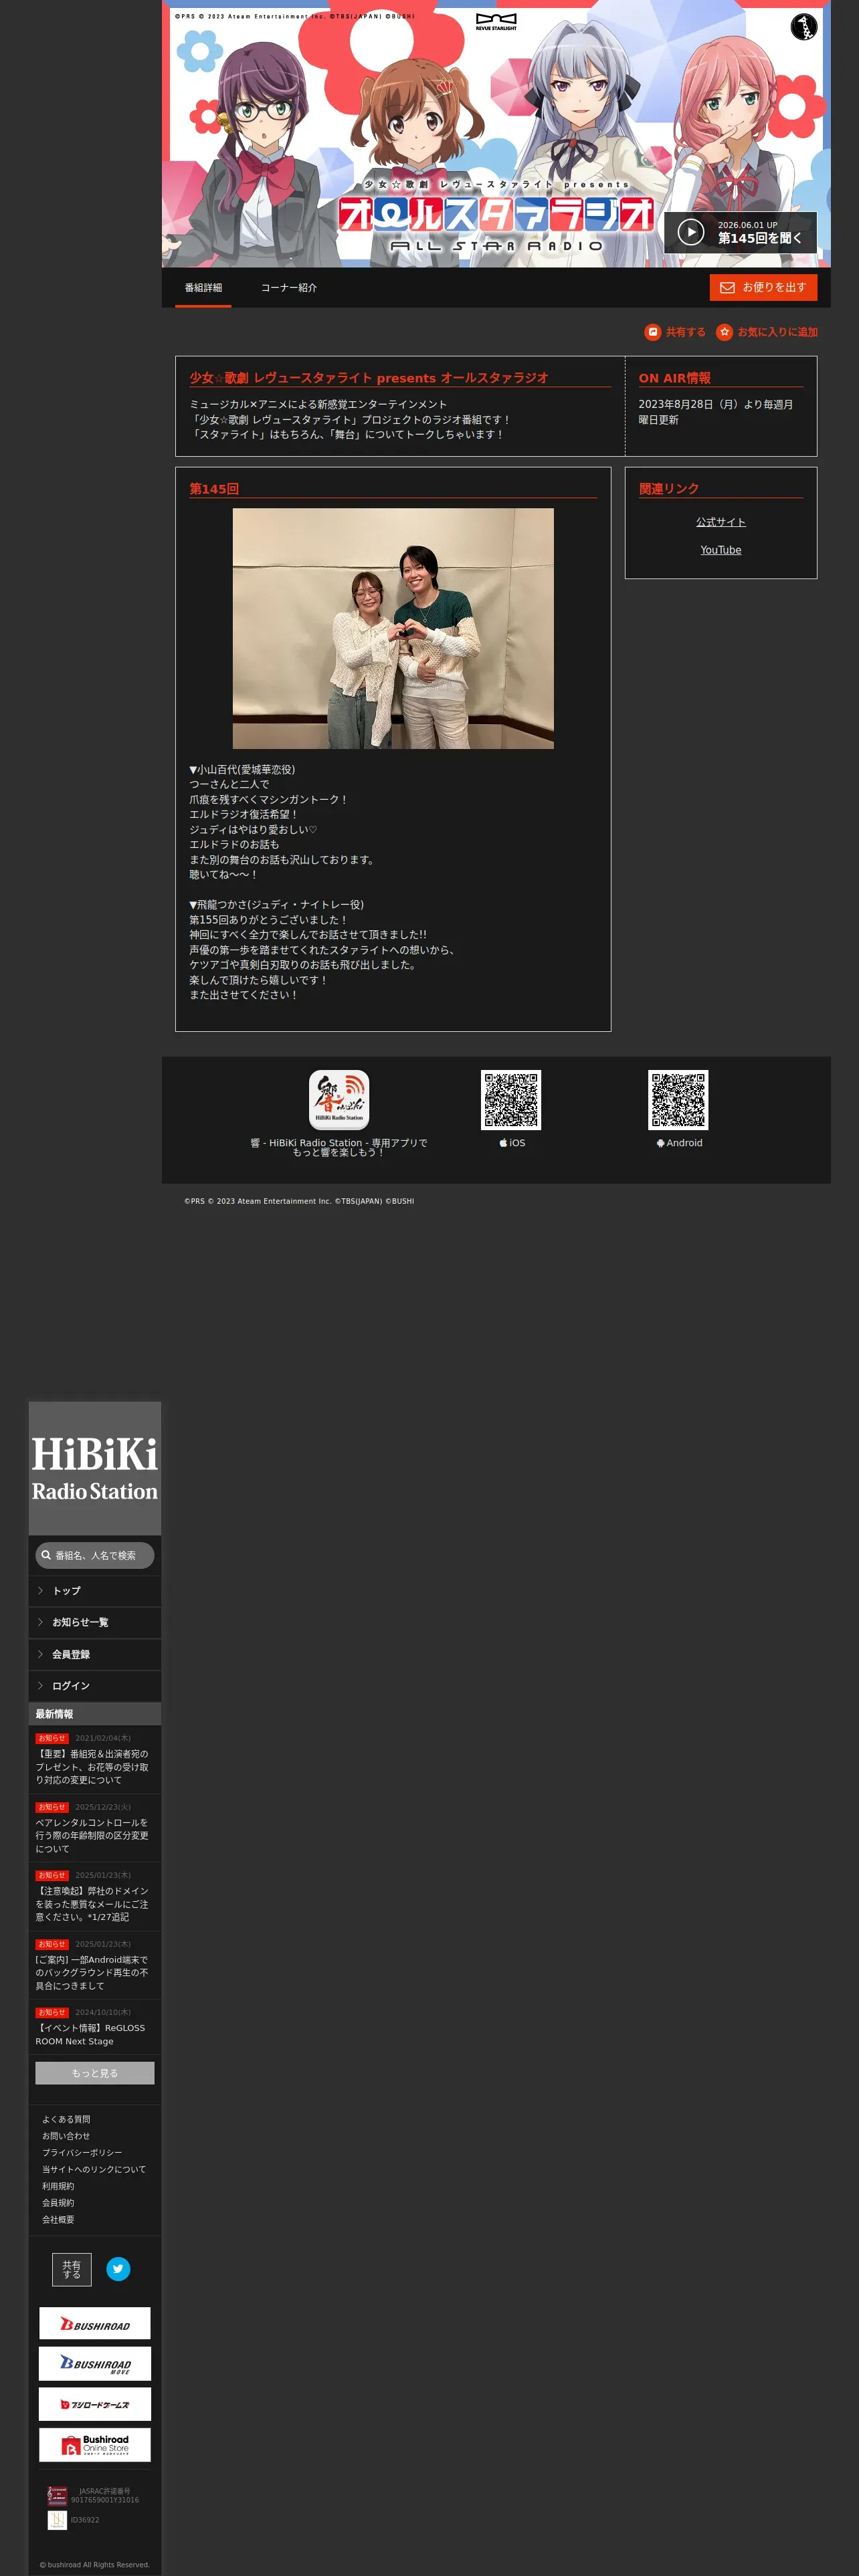Click the HiBiKi Radio Station app icon
The image size is (859, 2576).
pyautogui.click(x=339, y=1100)
